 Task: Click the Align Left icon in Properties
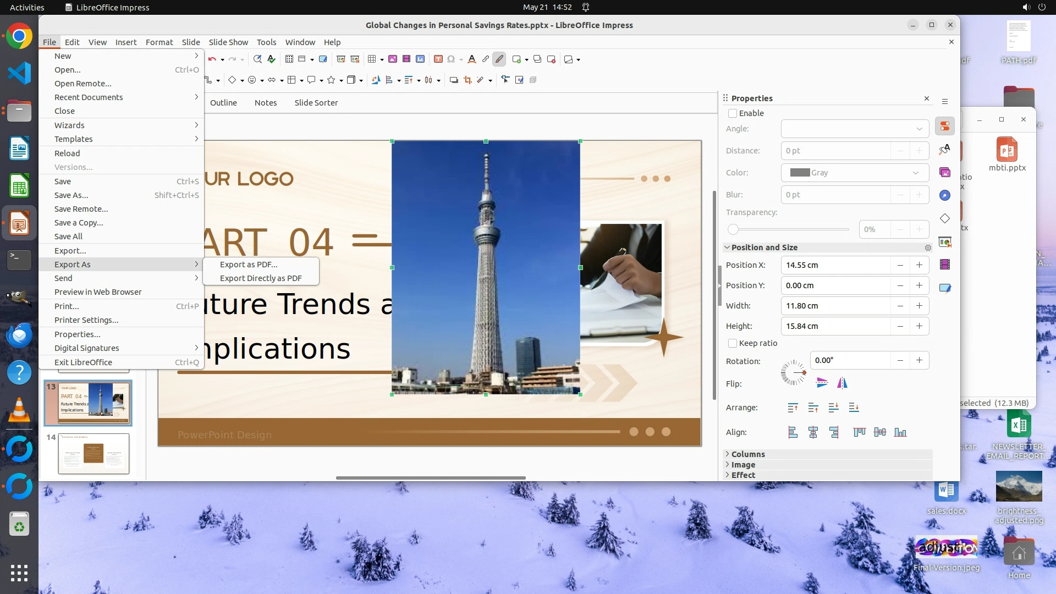click(793, 433)
